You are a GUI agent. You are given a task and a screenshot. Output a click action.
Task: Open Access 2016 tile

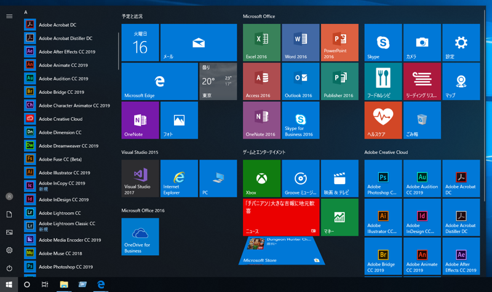click(262, 82)
